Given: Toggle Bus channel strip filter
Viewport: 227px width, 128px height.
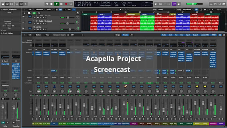Looking at the screenshot, I should point(182,35).
